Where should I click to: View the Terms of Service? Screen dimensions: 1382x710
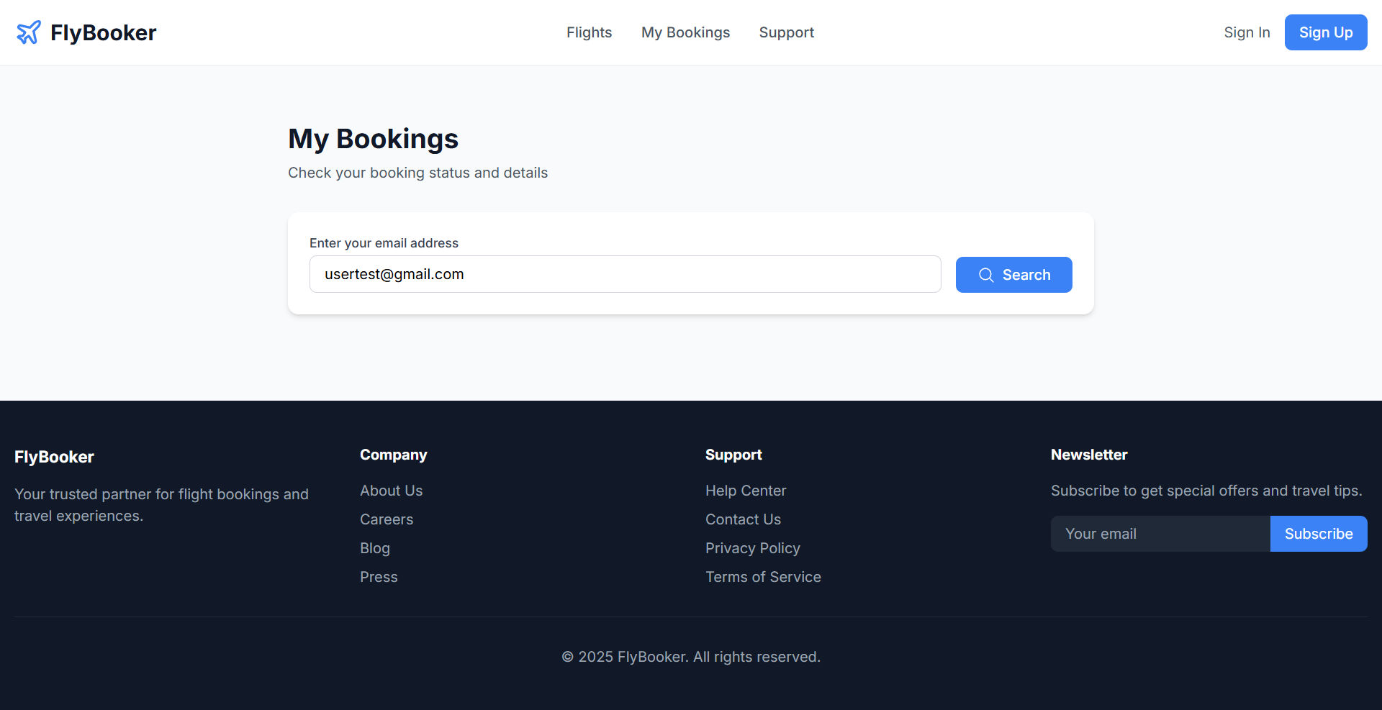click(x=763, y=577)
